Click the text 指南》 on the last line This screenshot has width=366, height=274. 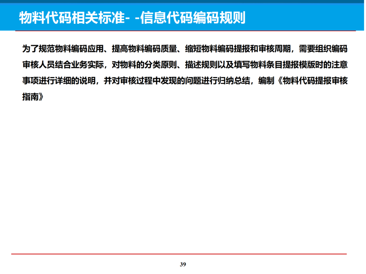click(x=33, y=96)
